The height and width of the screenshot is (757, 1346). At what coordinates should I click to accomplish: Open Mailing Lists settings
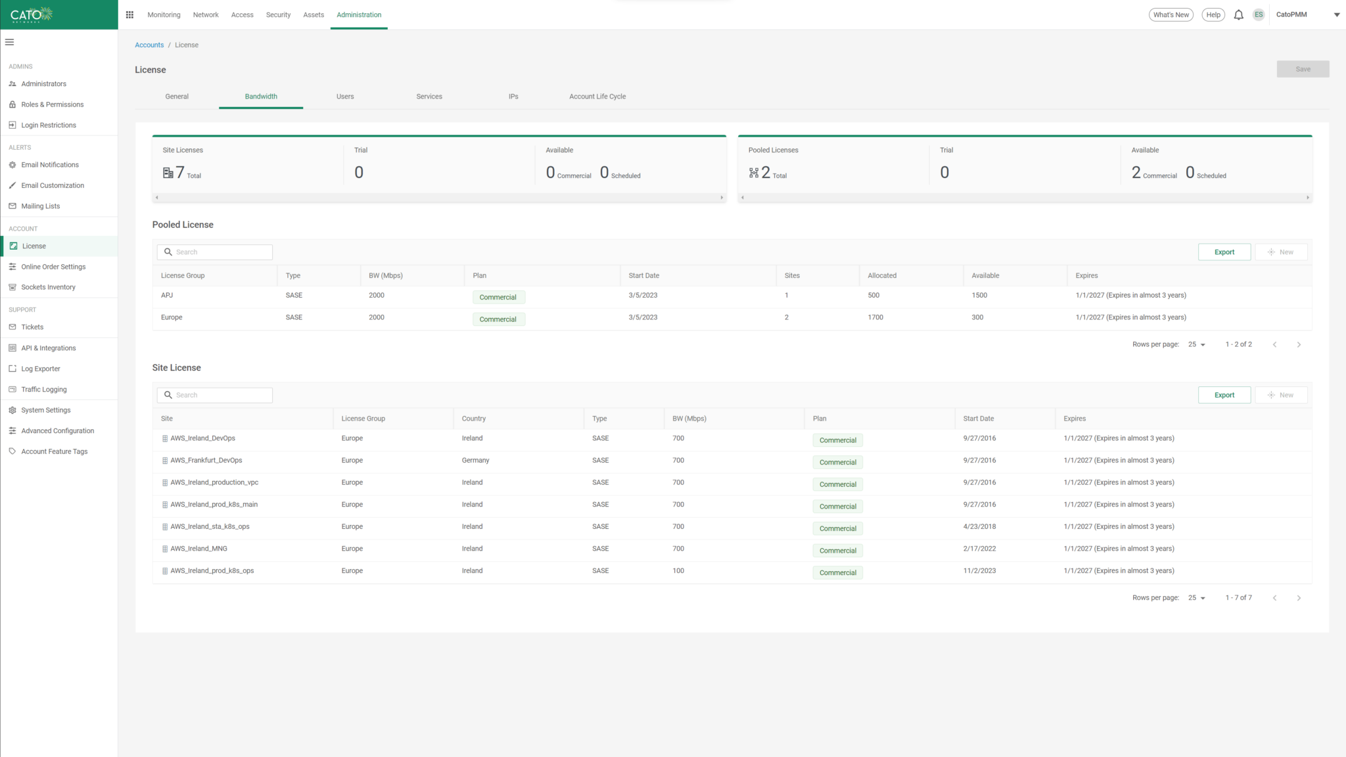point(41,206)
